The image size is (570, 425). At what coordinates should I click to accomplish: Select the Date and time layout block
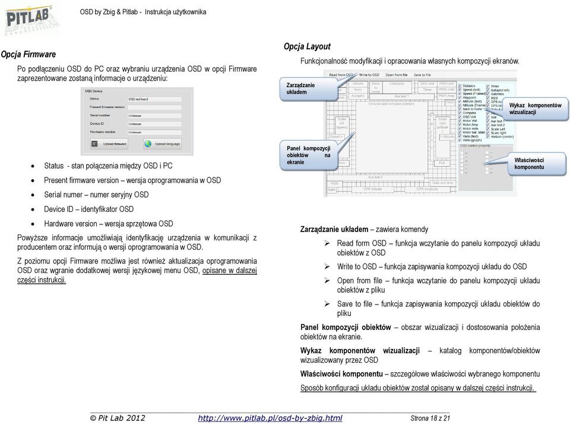click(x=443, y=183)
